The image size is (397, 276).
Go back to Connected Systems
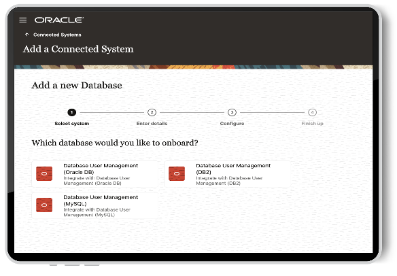(57, 35)
